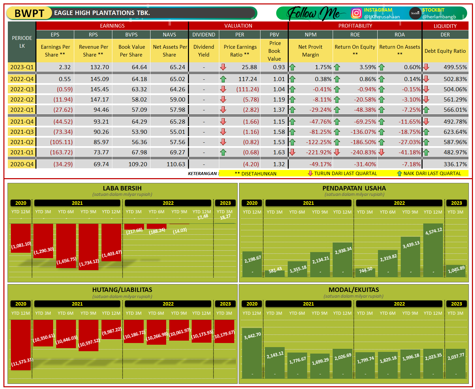Viewport: 475px width, 389px height.
Task: Click the green up arrow beside ROA 0.60%
Action: [382, 67]
